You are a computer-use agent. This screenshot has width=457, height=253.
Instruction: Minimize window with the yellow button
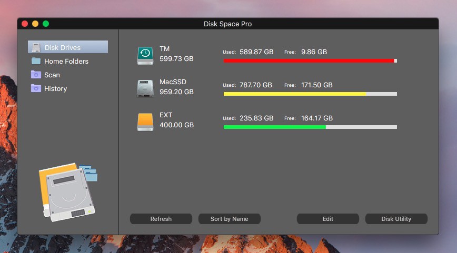pos(35,24)
